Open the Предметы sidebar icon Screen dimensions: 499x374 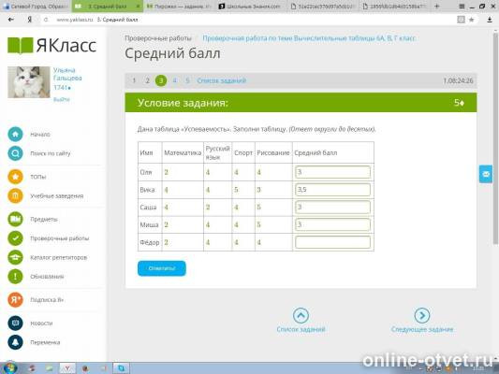[x=15, y=219]
